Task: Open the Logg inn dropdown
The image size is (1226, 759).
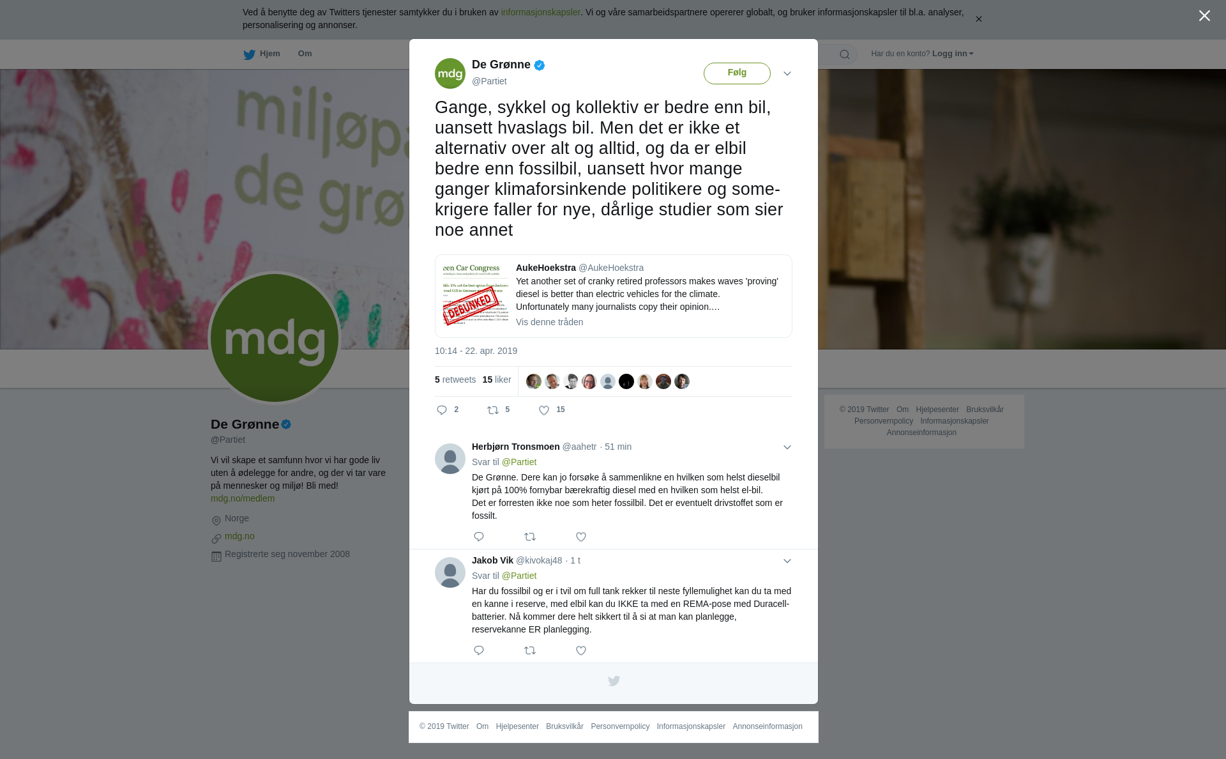Action: click(953, 54)
